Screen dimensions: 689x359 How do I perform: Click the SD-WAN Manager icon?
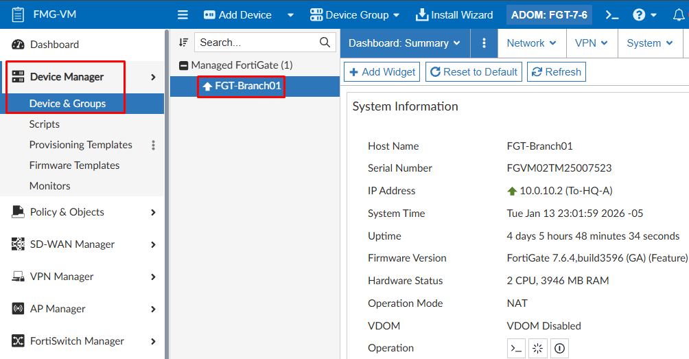click(18, 244)
